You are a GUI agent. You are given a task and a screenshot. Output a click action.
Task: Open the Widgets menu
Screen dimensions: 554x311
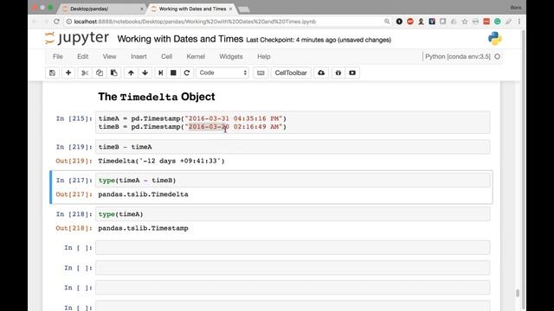pos(231,56)
